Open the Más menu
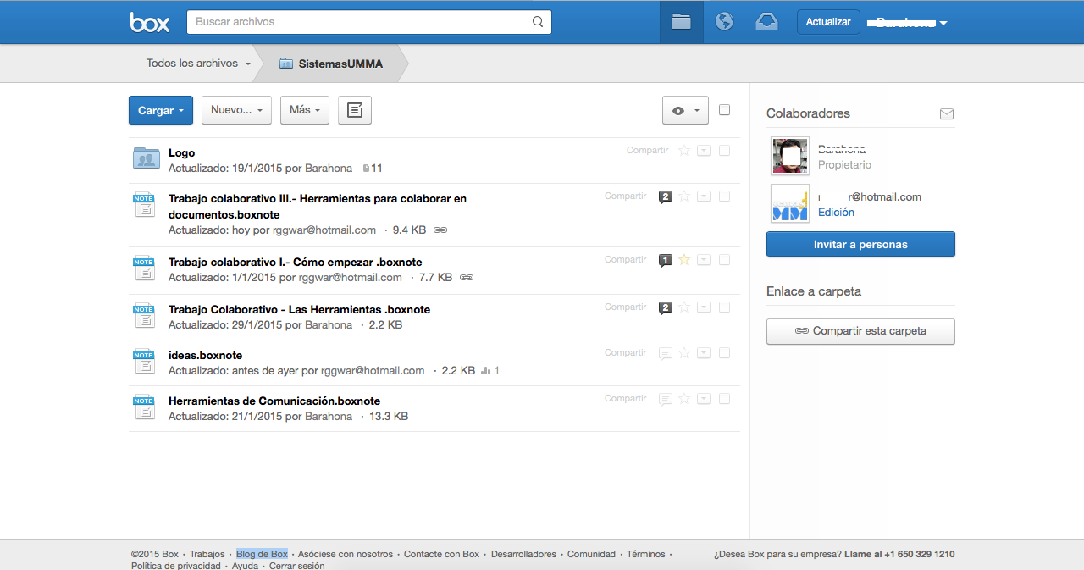 tap(305, 110)
